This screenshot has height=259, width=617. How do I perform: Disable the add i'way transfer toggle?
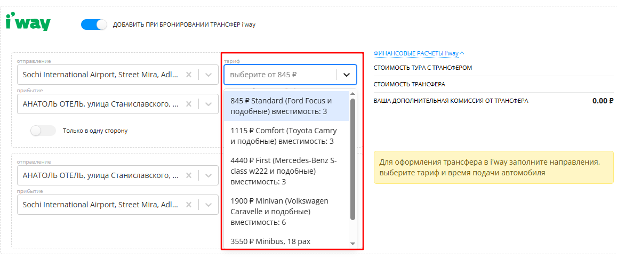click(94, 25)
